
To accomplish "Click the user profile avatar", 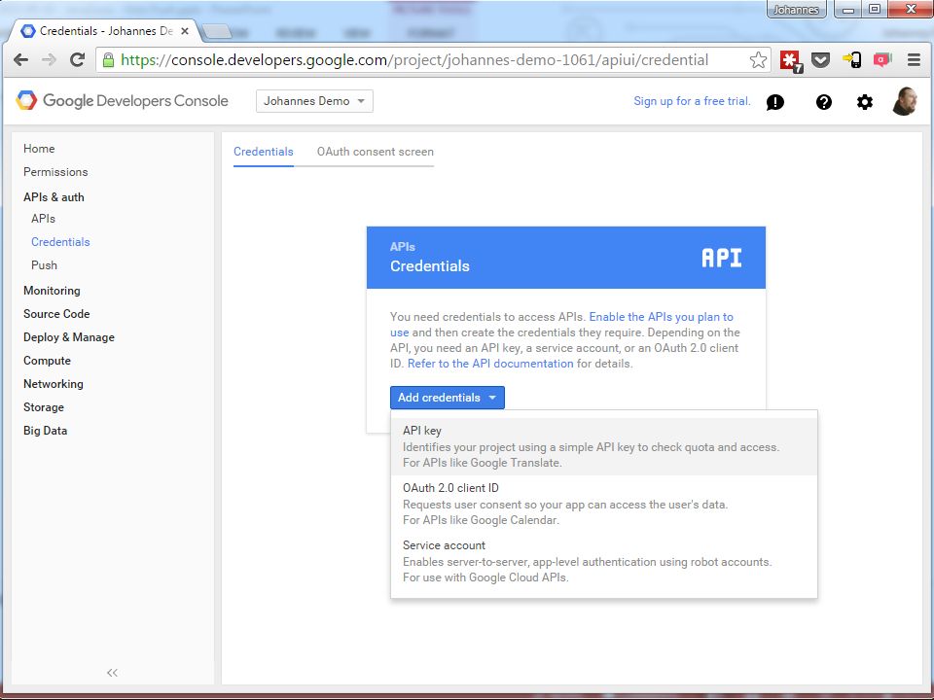I will pyautogui.click(x=904, y=100).
